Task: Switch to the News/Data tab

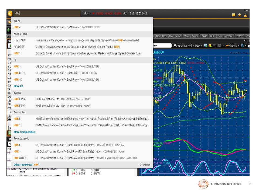Action: coord(161,36)
